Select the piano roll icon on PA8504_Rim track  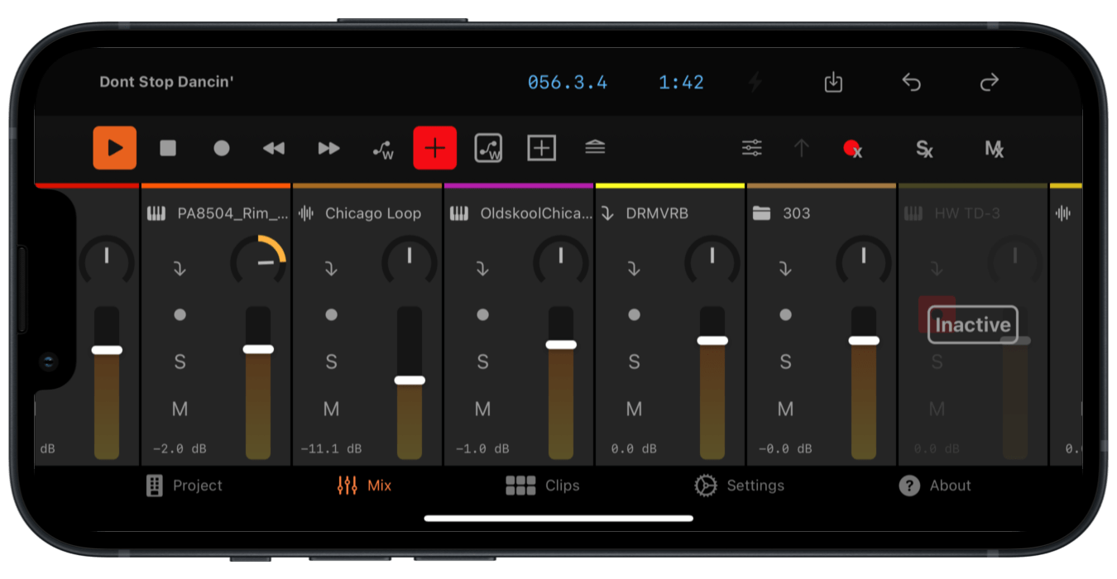[x=155, y=213]
